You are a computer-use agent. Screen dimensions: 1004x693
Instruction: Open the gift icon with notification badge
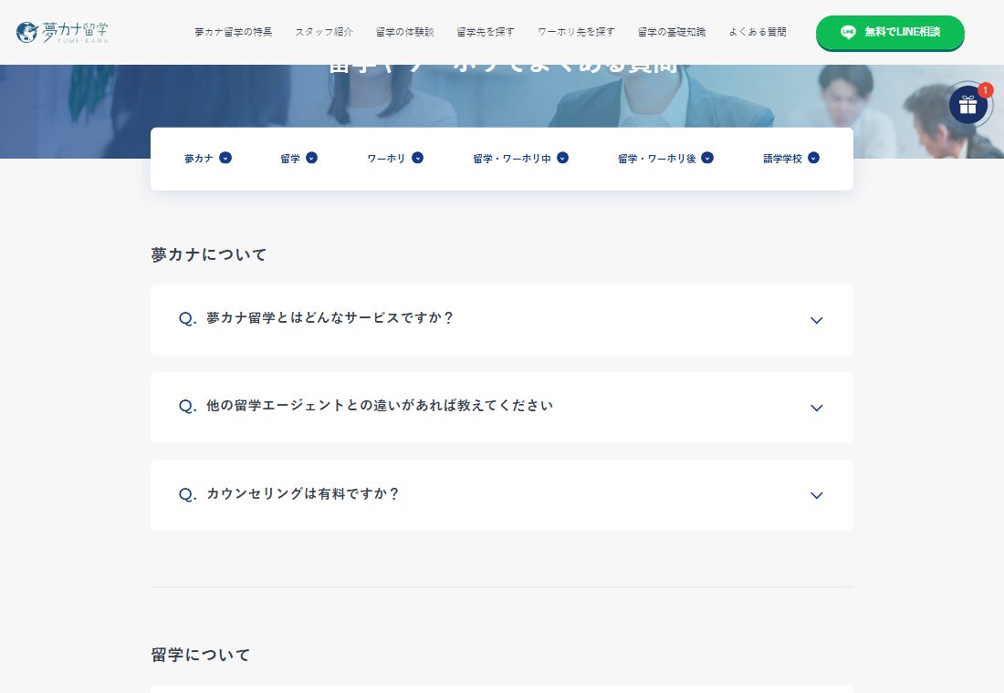pyautogui.click(x=968, y=105)
